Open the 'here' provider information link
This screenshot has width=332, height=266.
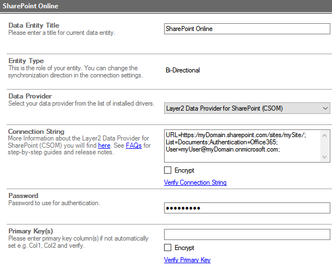point(104,145)
